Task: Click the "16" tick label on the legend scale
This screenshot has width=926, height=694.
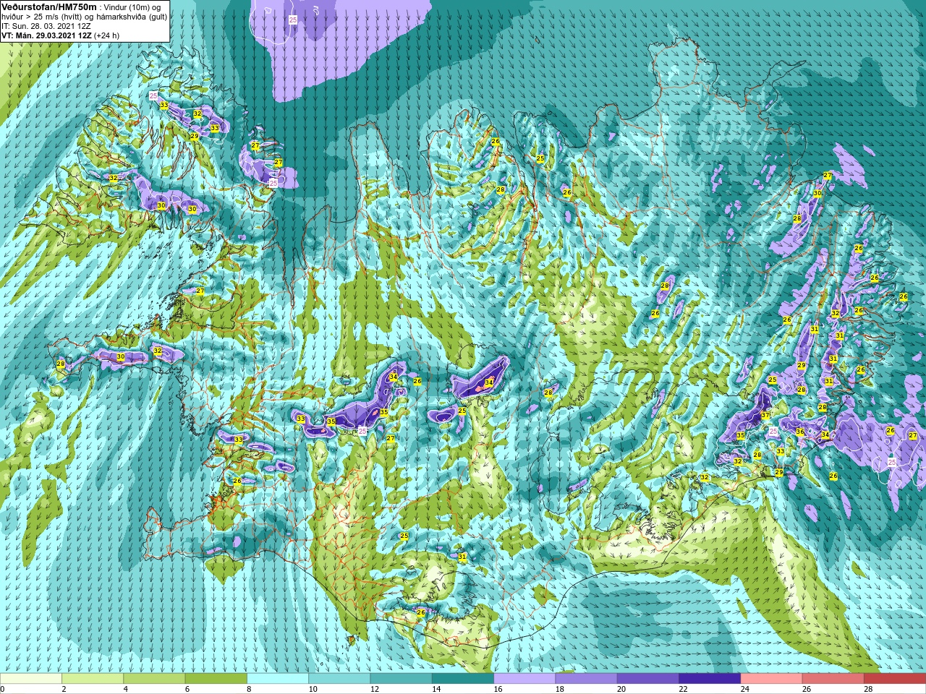Action: (x=498, y=689)
